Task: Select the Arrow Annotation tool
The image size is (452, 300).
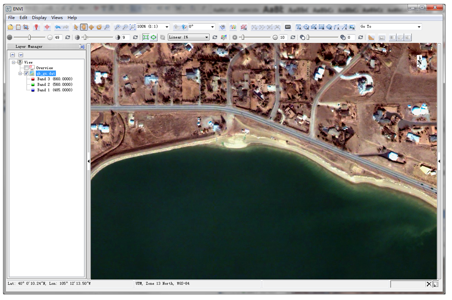Action: point(344,27)
